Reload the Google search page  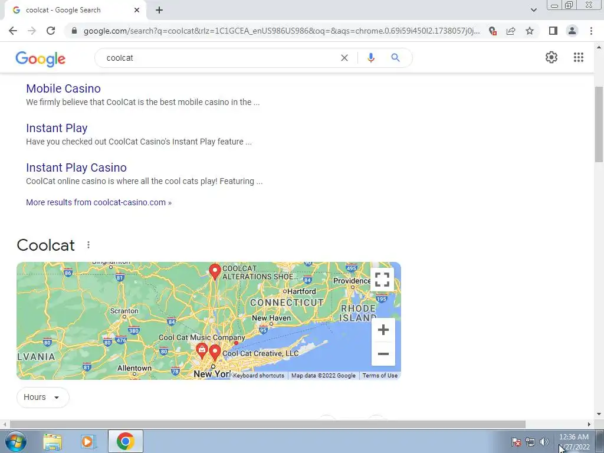point(51,31)
